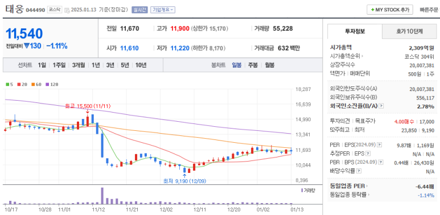Click the MY STOCK 추가 button
Image resolution: width=440 pixels, height=215 pixels.
(x=390, y=10)
